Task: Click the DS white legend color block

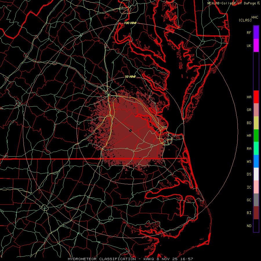Action: click(256, 174)
